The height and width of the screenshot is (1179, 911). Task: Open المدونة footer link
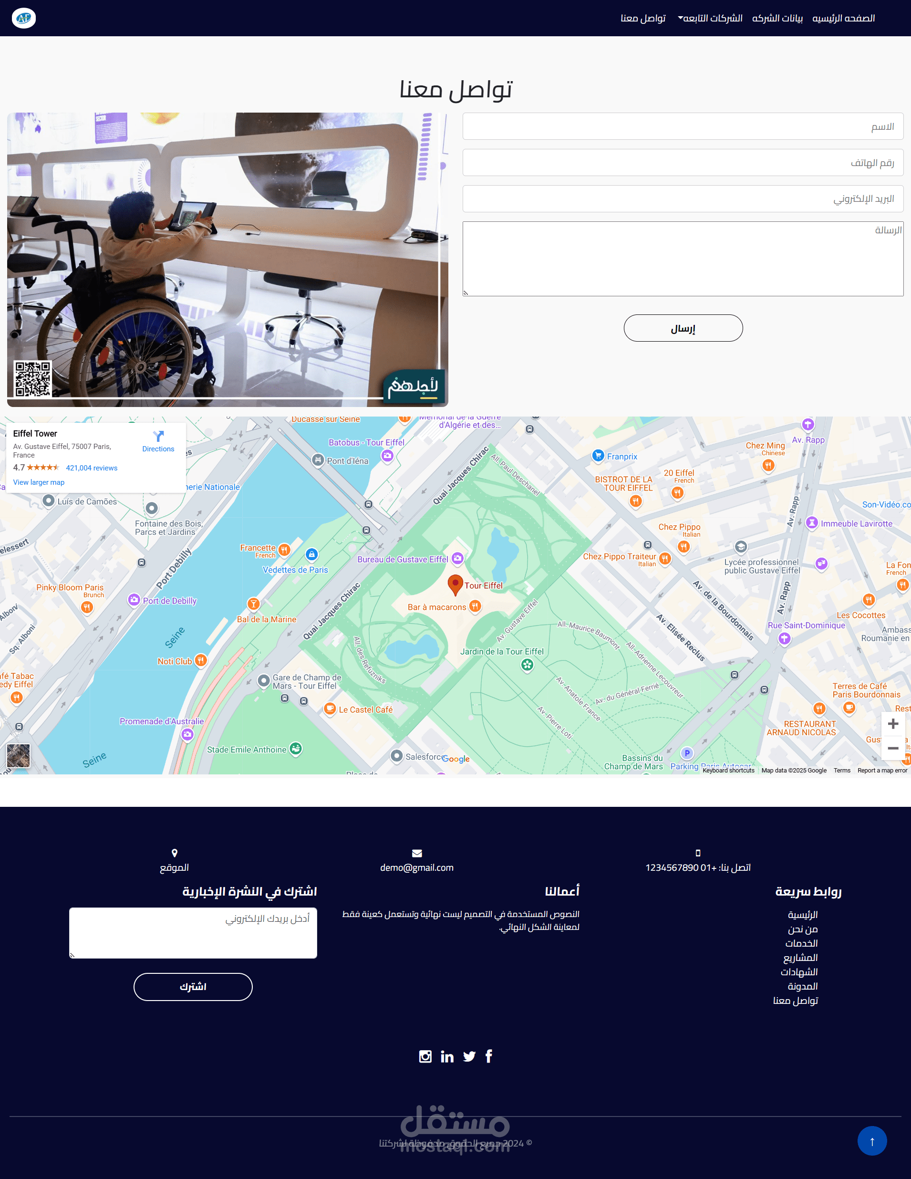point(803,986)
